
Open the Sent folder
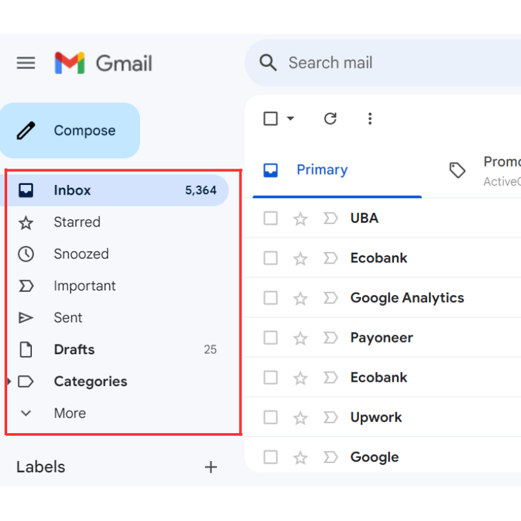[x=115, y=318]
